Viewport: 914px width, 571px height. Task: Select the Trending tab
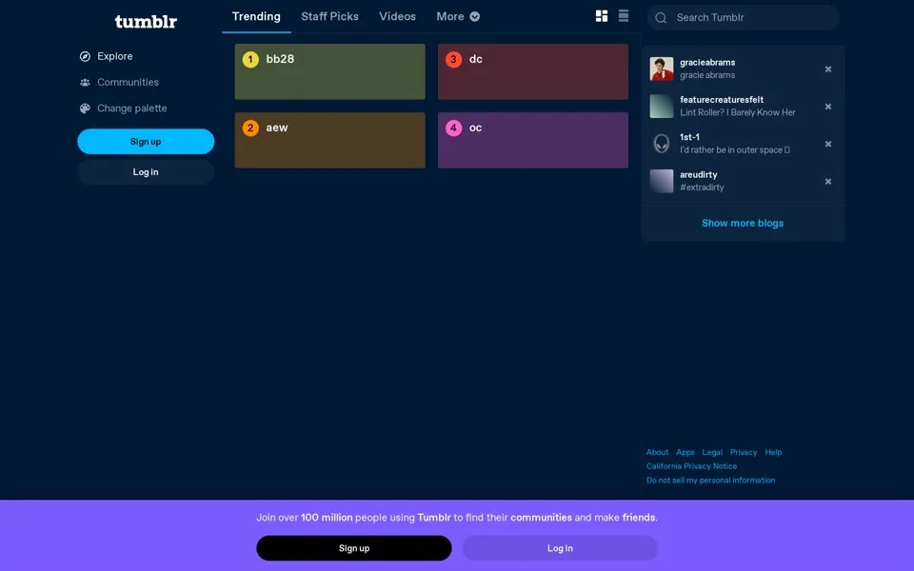256,16
